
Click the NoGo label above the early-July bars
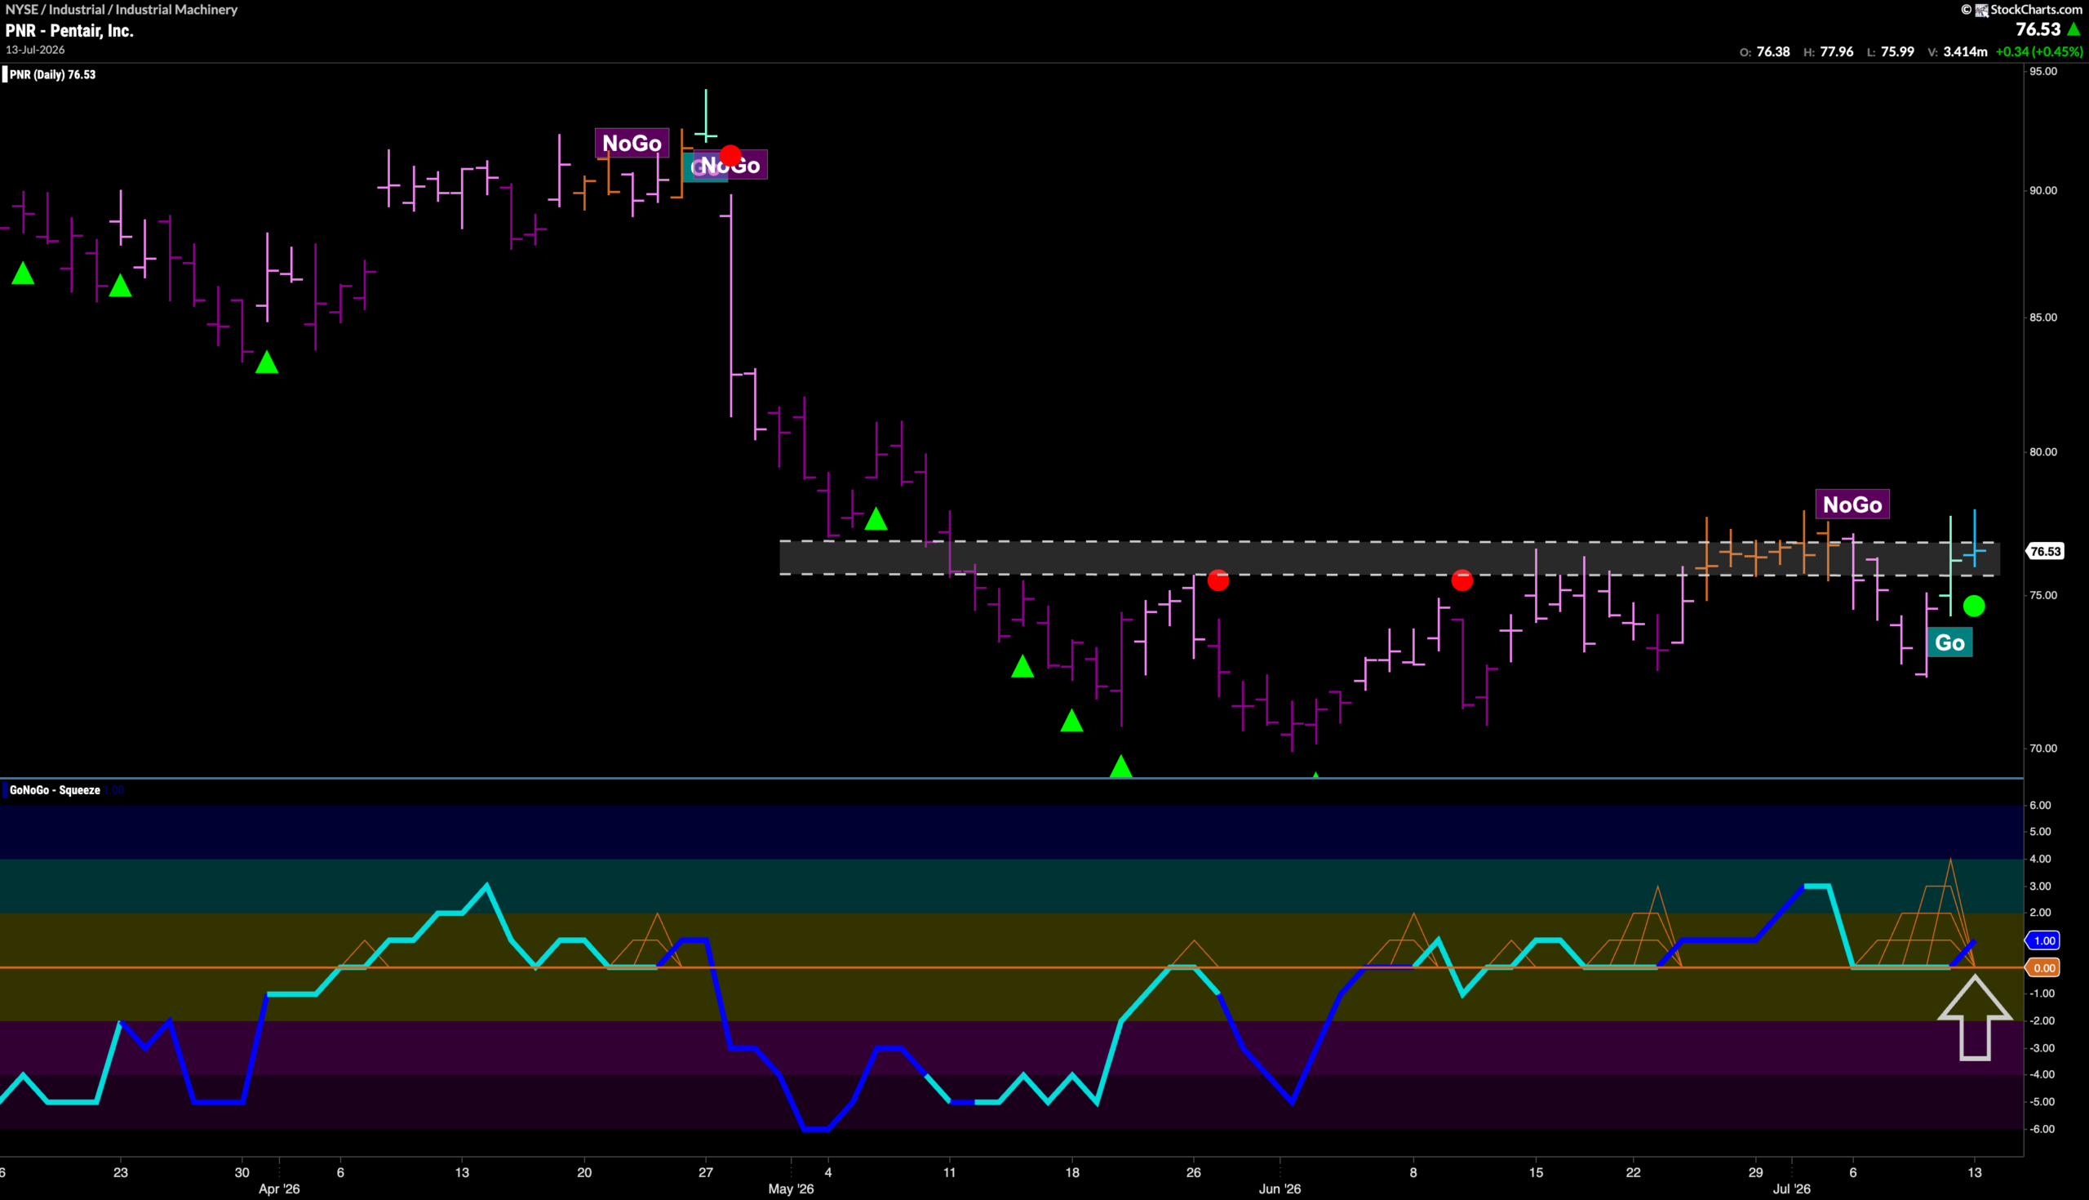(1852, 504)
